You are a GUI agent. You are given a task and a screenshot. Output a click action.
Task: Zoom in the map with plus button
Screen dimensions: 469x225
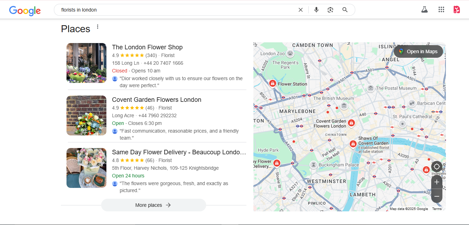pyautogui.click(x=437, y=182)
